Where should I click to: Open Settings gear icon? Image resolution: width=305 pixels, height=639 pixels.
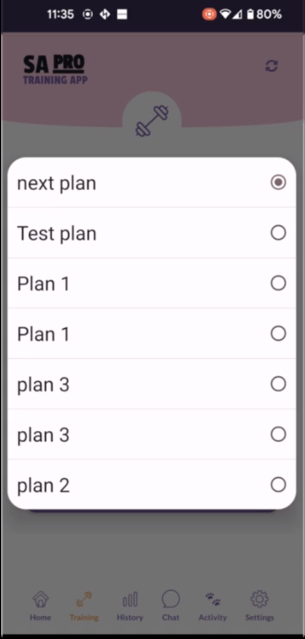[x=259, y=600]
